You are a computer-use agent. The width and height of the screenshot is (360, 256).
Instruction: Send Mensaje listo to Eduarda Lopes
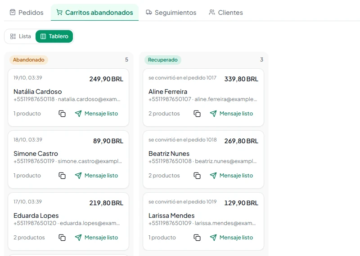pyautogui.click(x=96, y=238)
